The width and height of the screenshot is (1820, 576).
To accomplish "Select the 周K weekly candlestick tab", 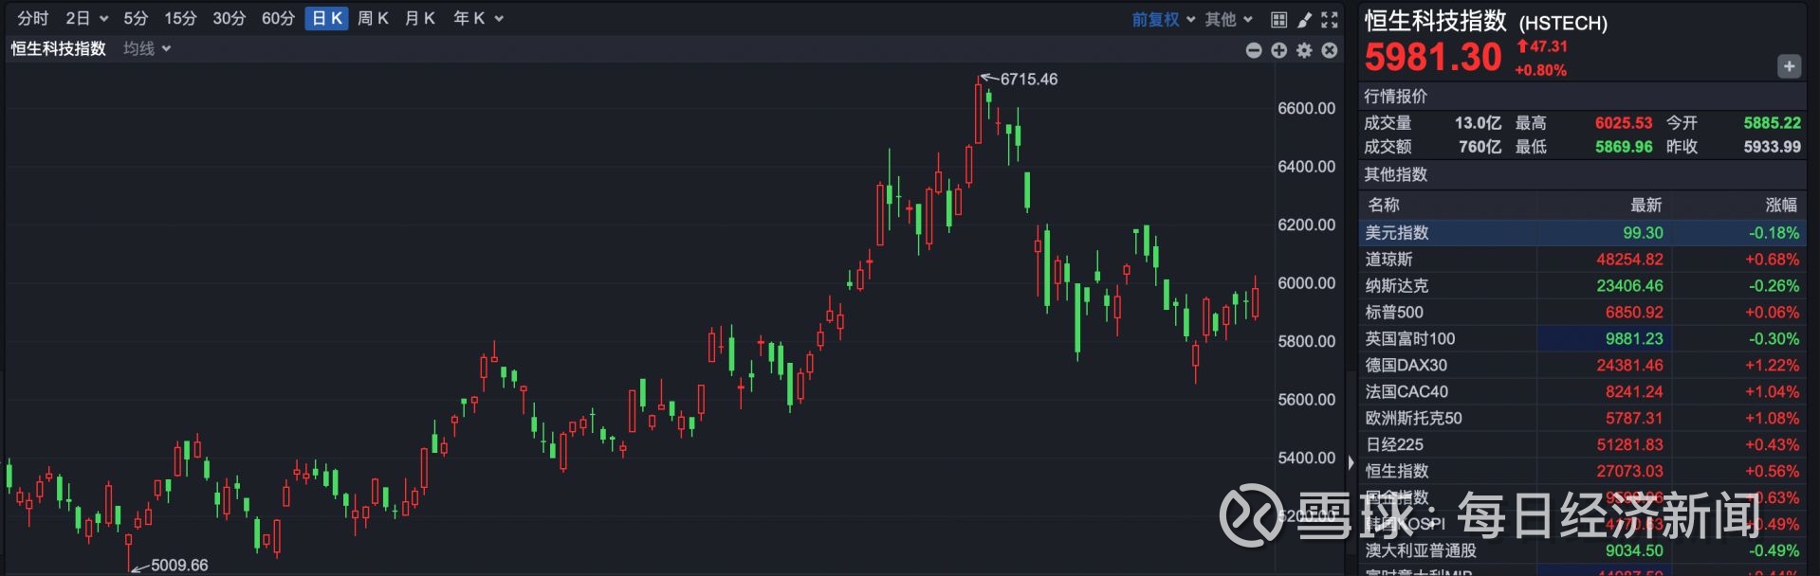I will click(374, 18).
